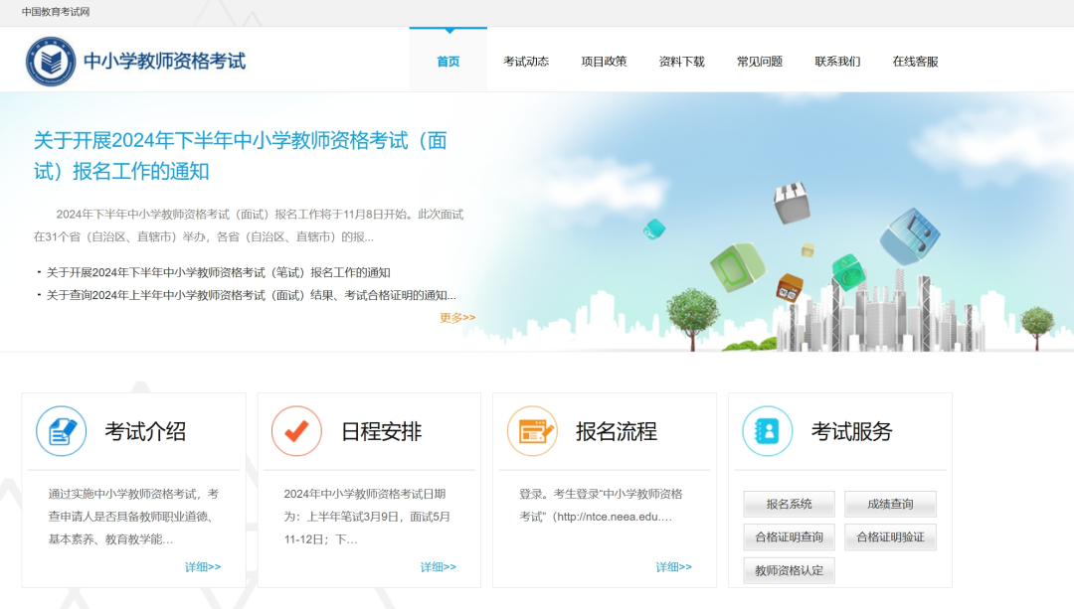Image resolution: width=1074 pixels, height=609 pixels.
Task: Click the 日程安排 checkmark icon
Action: click(x=296, y=431)
